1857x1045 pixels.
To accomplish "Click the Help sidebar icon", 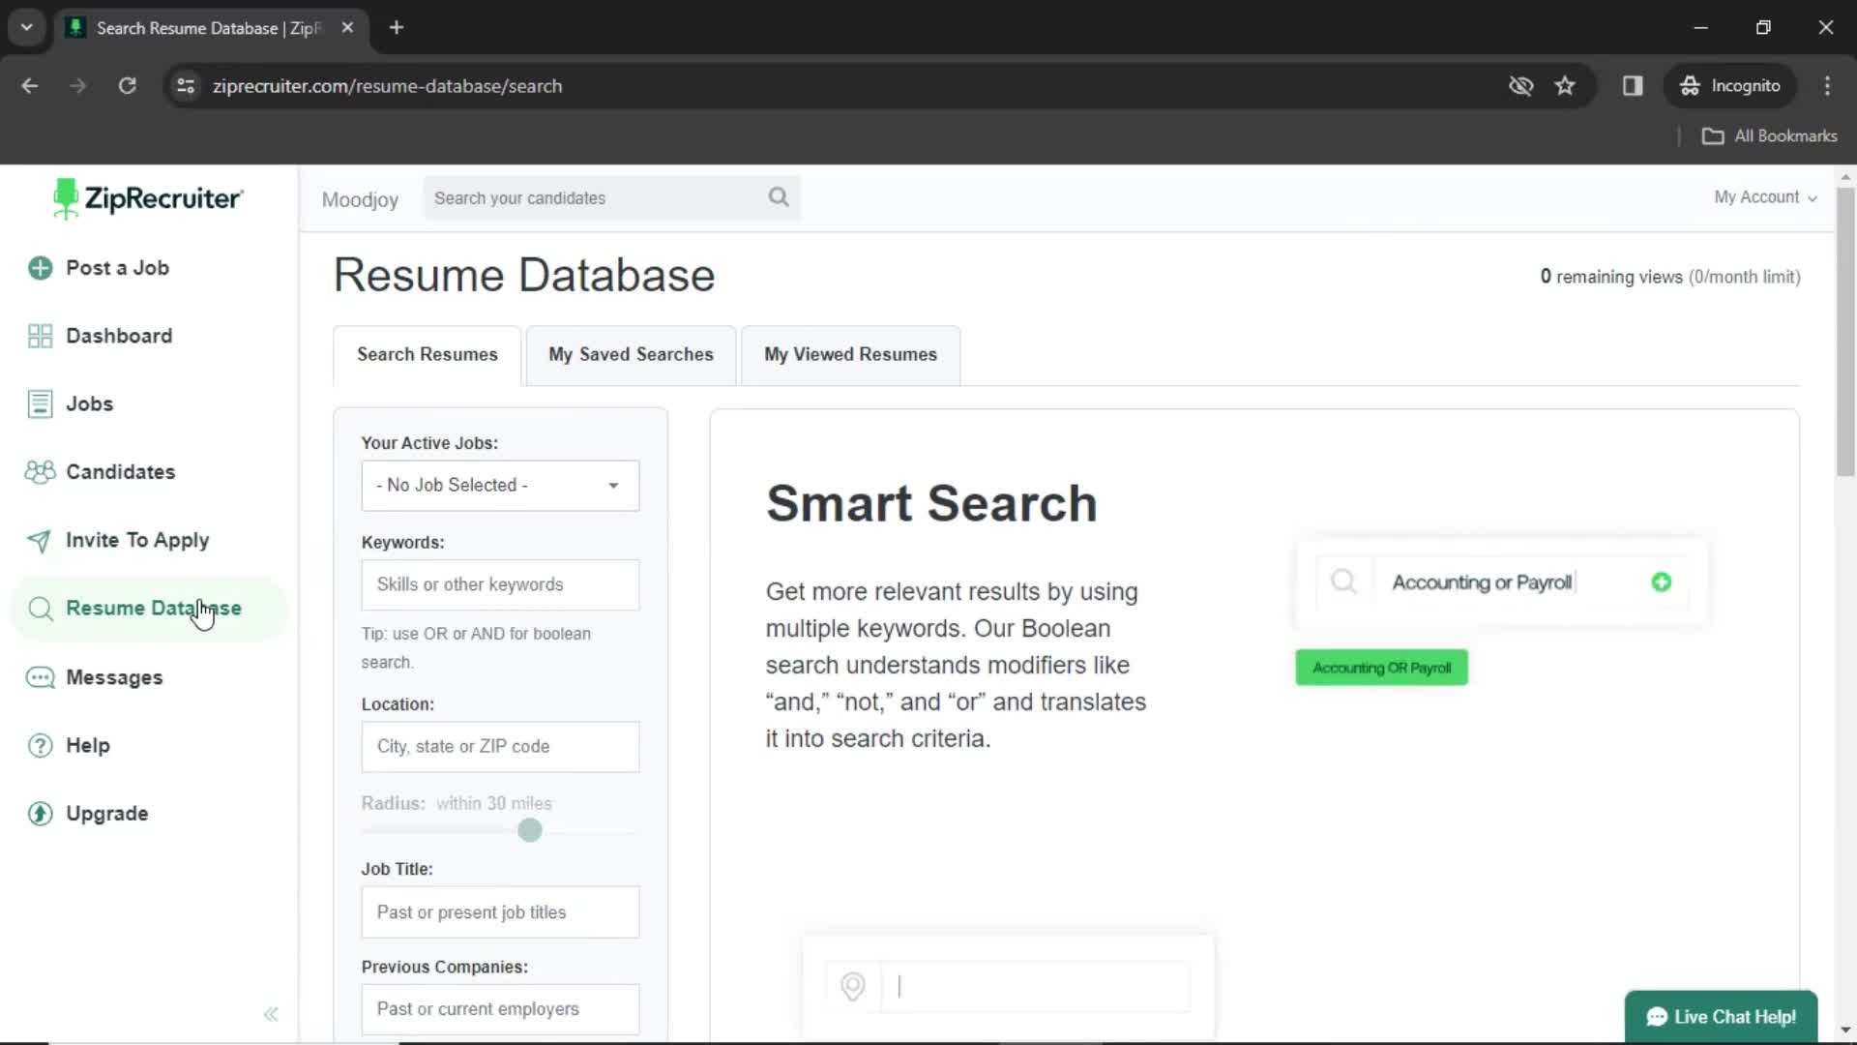I will 41,745.
